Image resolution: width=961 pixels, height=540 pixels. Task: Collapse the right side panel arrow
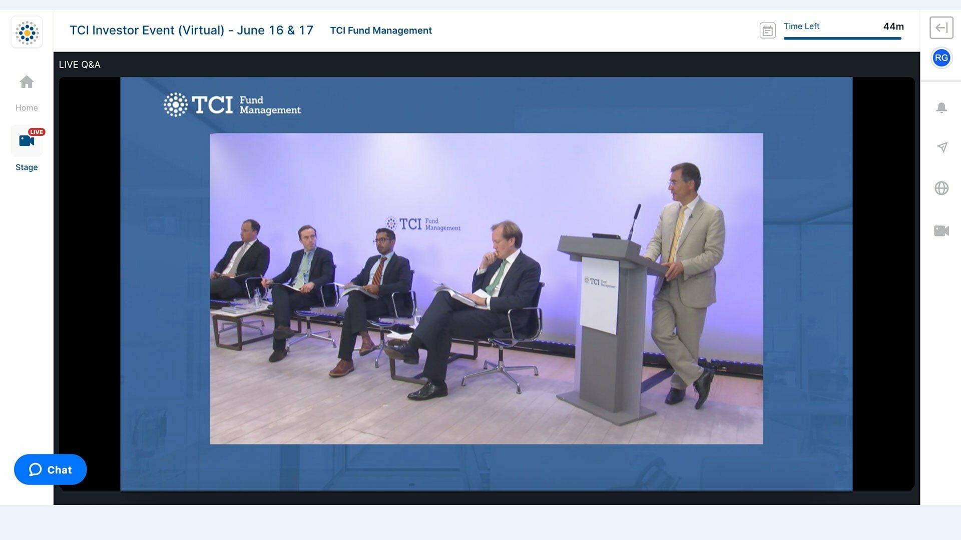pyautogui.click(x=941, y=27)
